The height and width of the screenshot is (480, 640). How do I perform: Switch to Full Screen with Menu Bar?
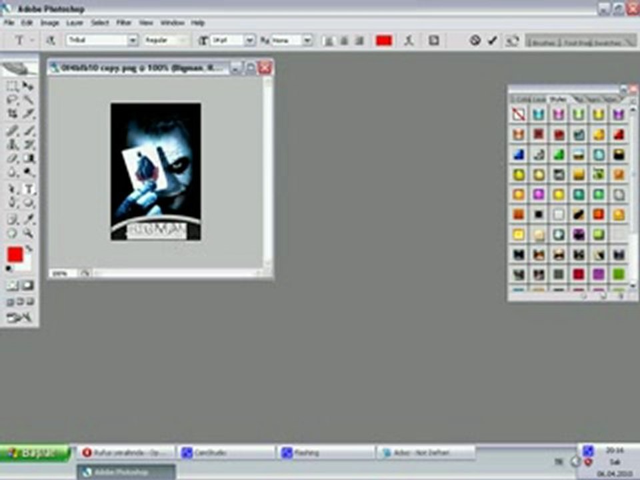click(20, 302)
